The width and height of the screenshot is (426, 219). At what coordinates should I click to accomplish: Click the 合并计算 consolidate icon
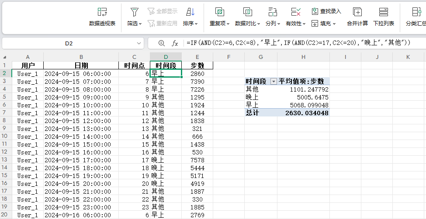coord(357,12)
